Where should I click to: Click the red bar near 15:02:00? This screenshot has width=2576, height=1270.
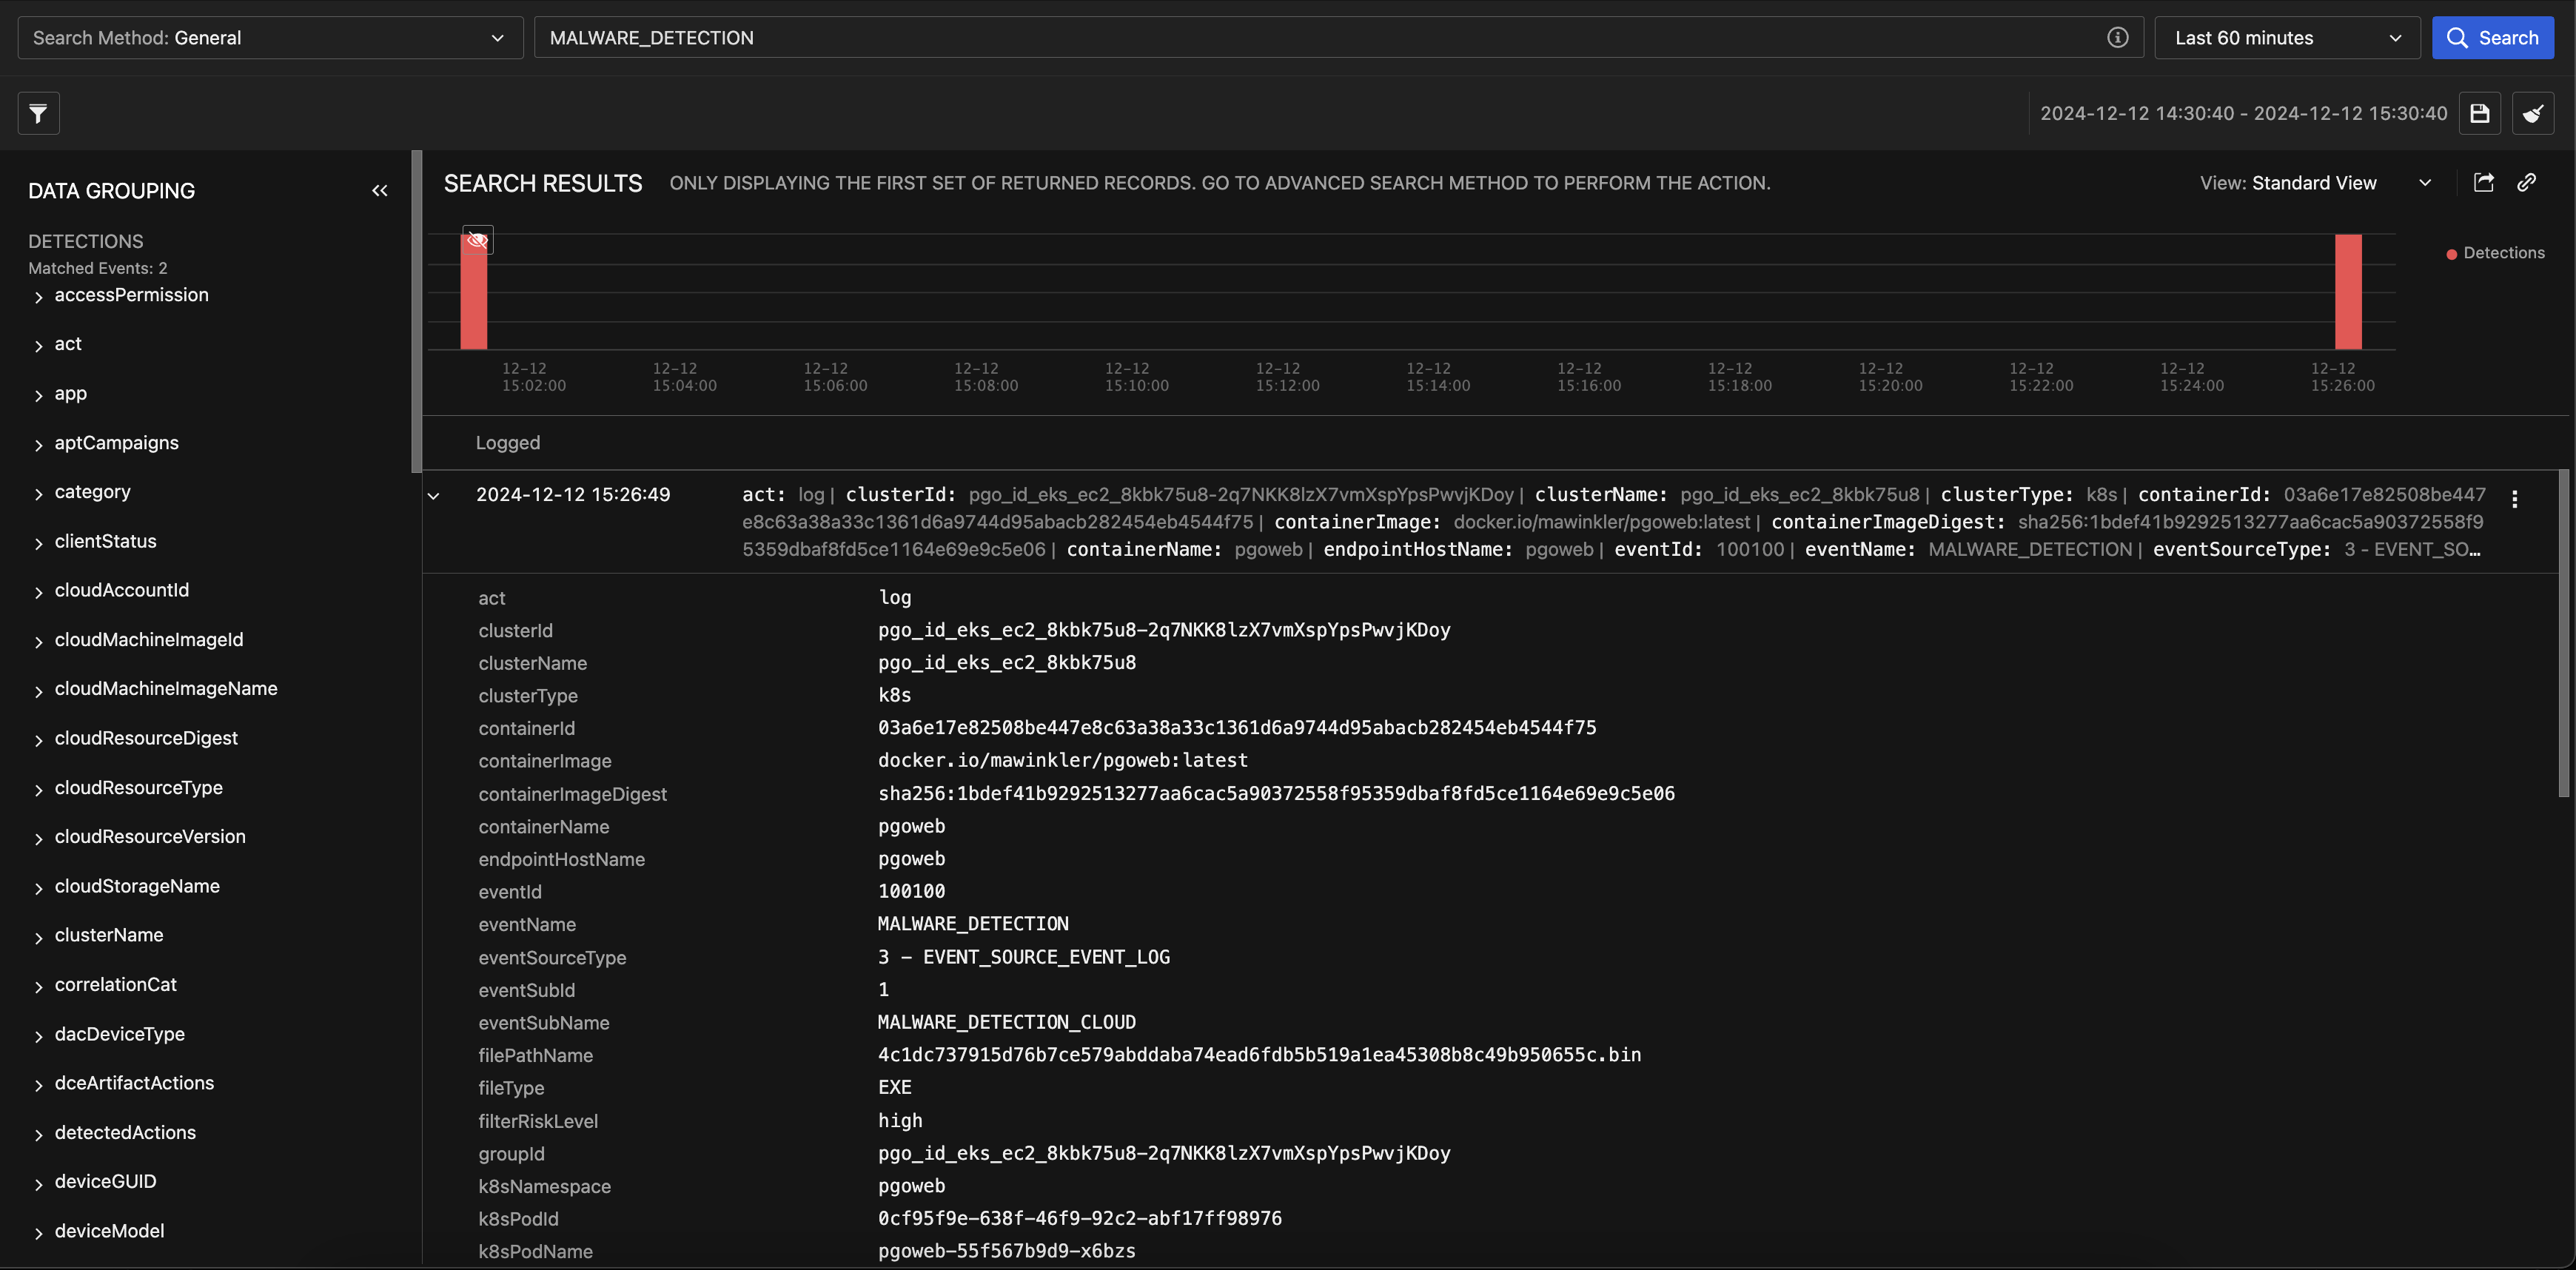pos(473,292)
